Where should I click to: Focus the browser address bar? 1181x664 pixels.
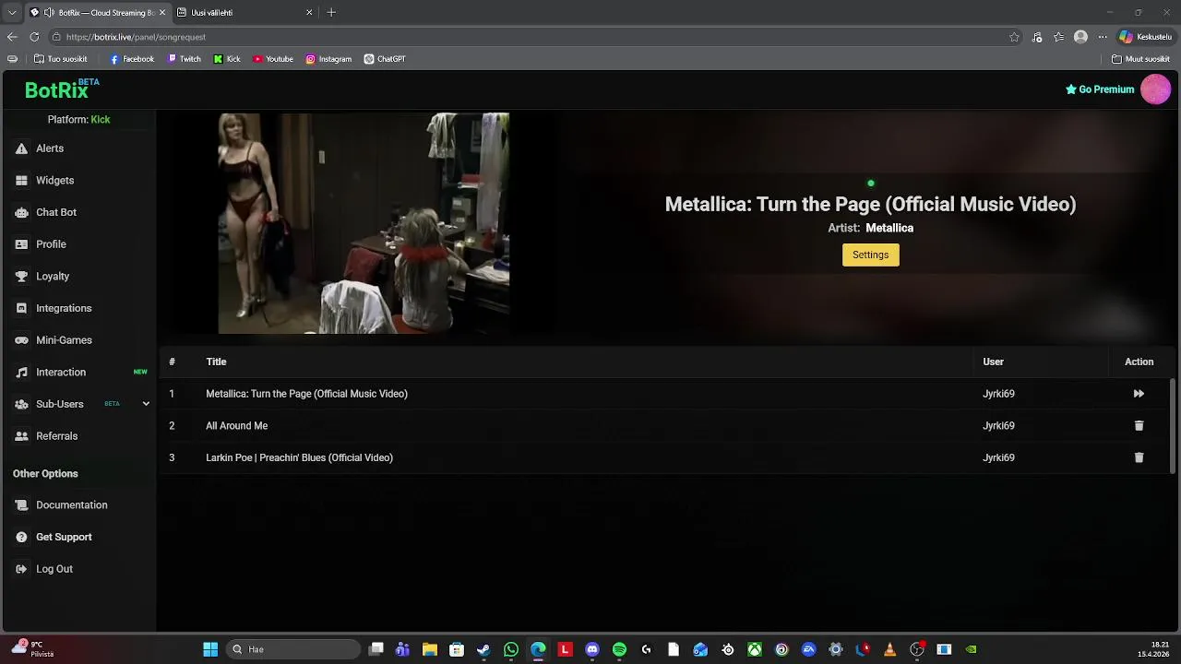coord(535,37)
